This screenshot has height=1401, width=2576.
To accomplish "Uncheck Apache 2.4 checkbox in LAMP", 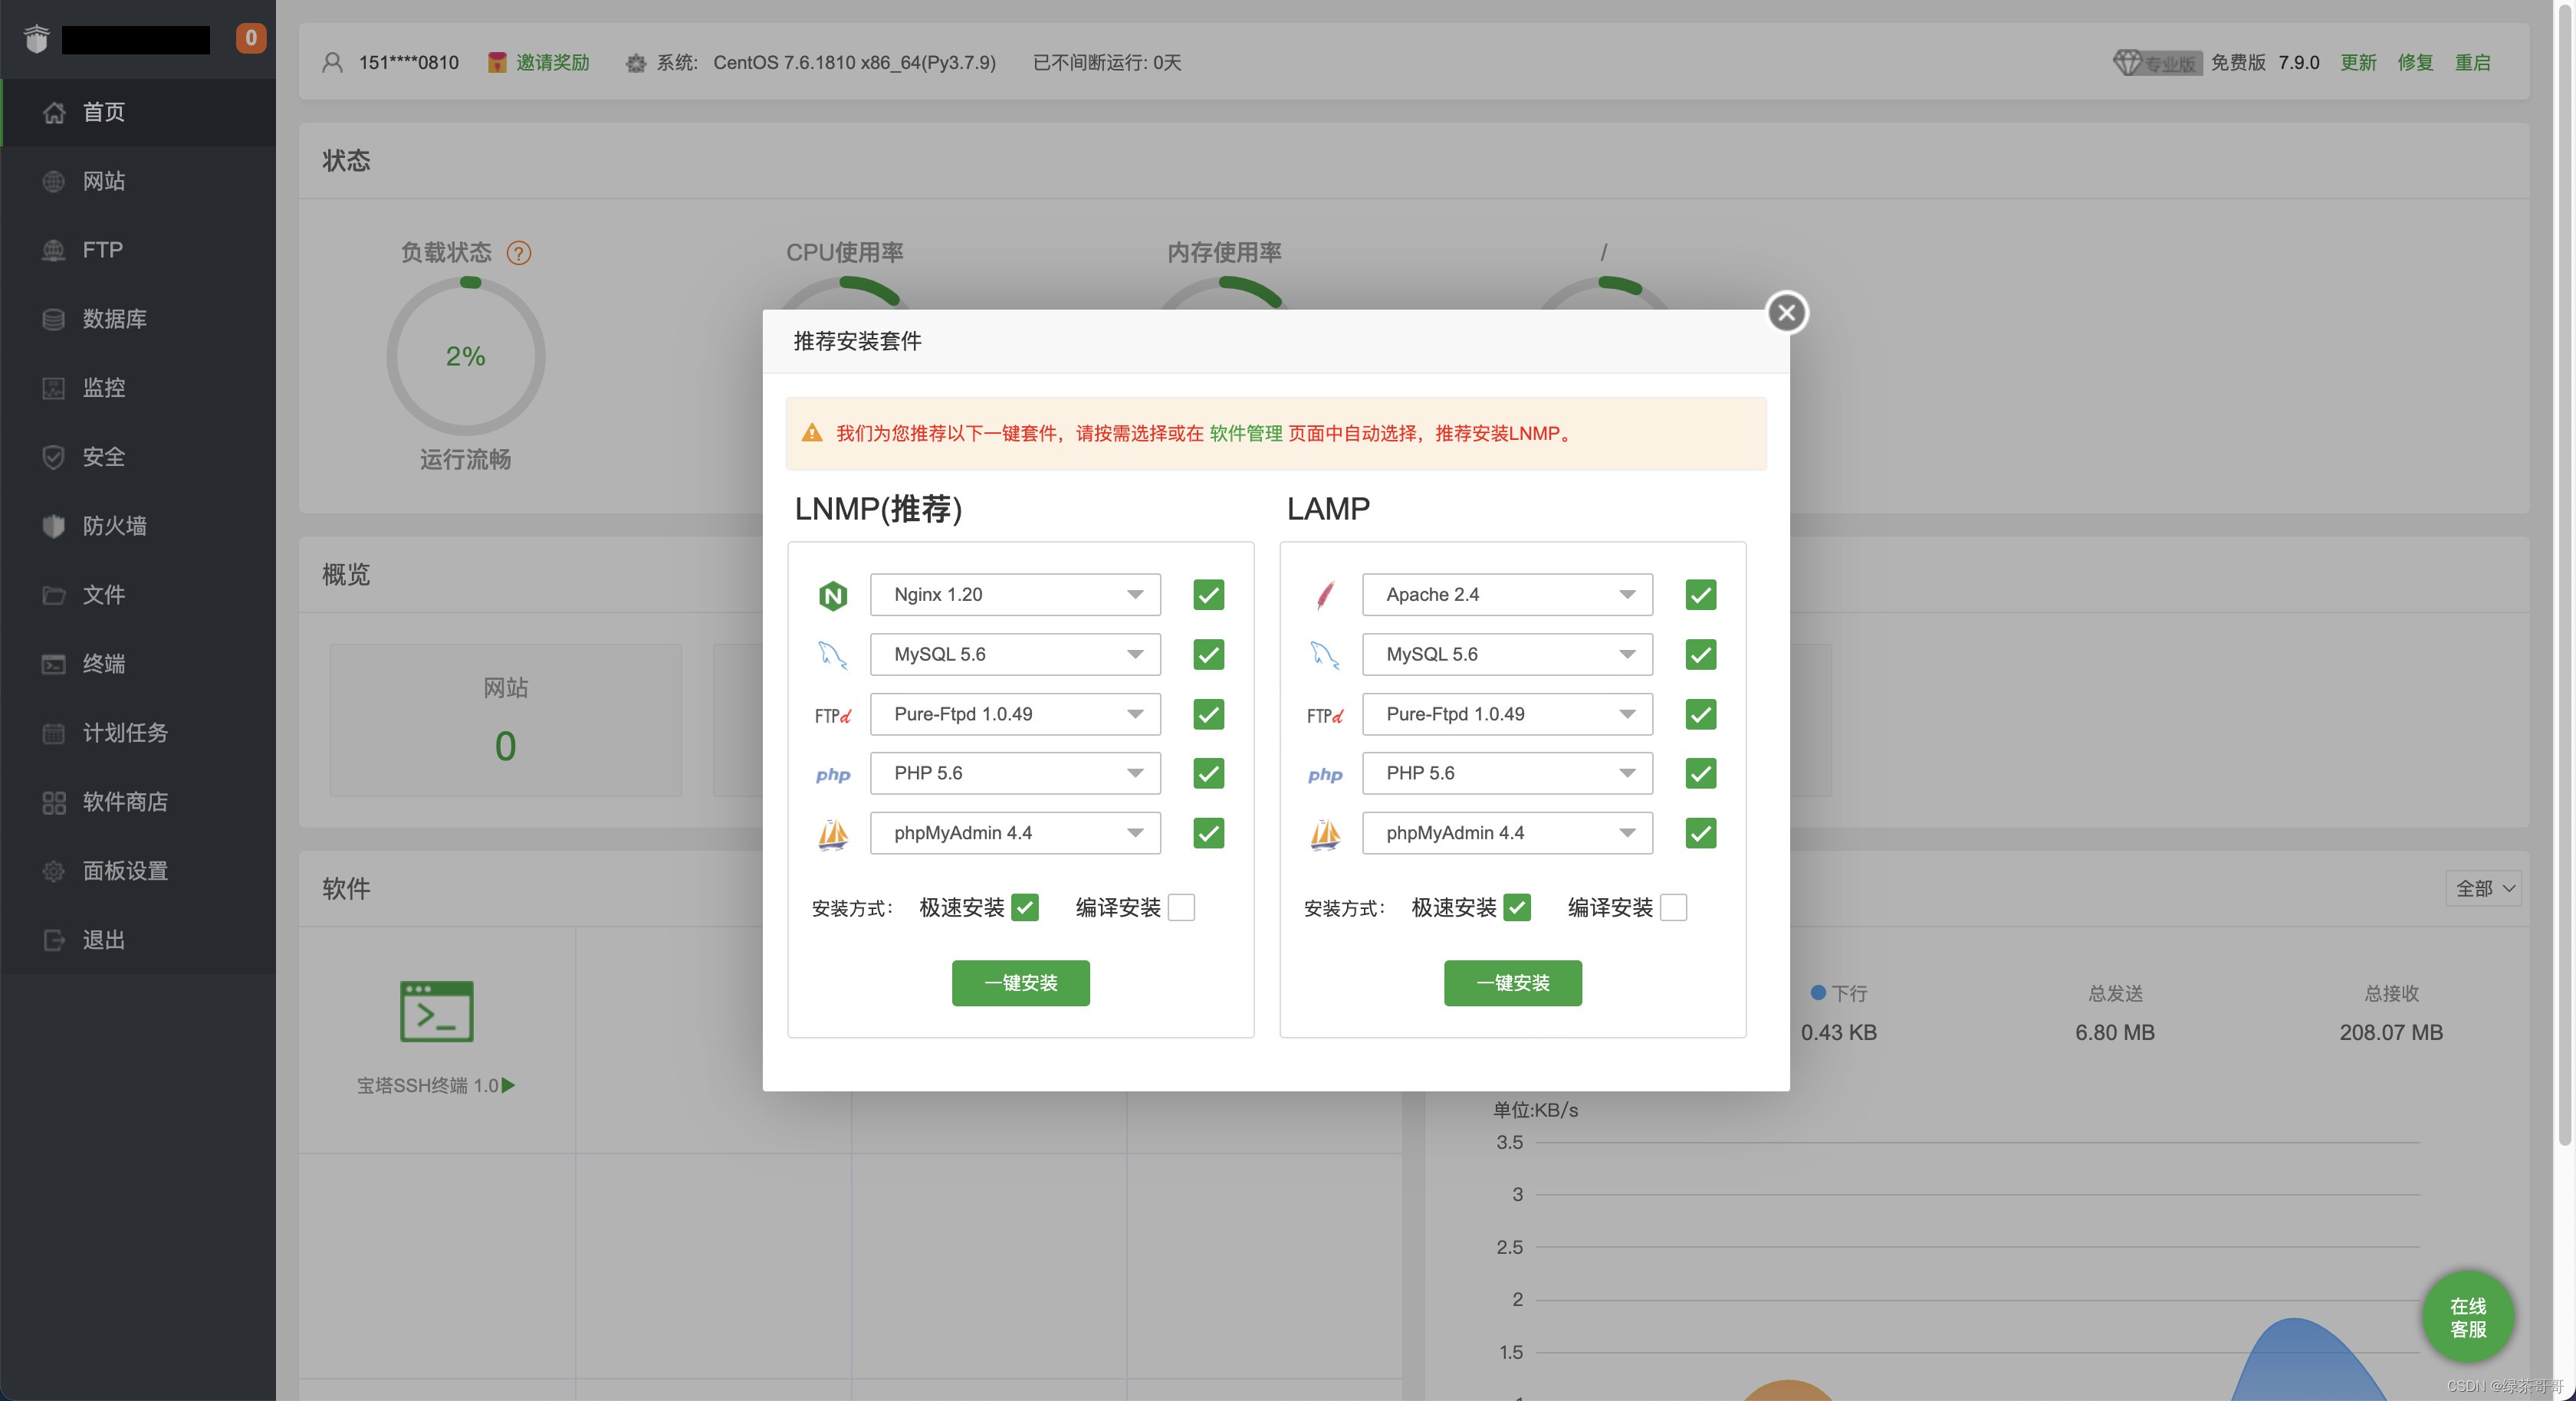I will 1700,595.
